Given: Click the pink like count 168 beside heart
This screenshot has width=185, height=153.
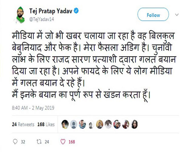Looking at the screenshot, I should (x=71, y=141).
